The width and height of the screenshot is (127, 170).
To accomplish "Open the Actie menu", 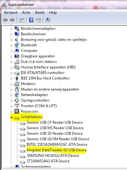I will [x=26, y=13].
